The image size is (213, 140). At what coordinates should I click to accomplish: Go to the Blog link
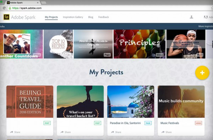click(91, 17)
